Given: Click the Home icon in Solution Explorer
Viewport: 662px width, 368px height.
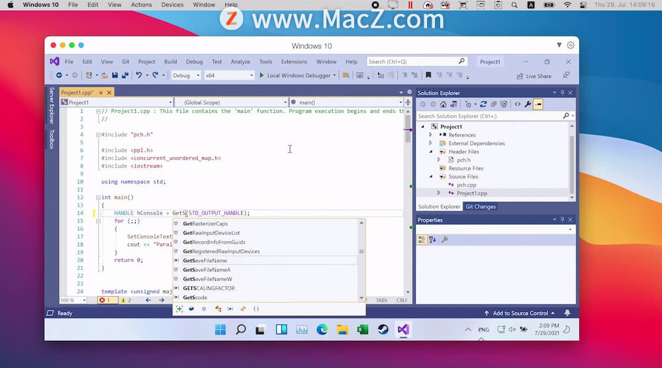Looking at the screenshot, I should tap(443, 104).
